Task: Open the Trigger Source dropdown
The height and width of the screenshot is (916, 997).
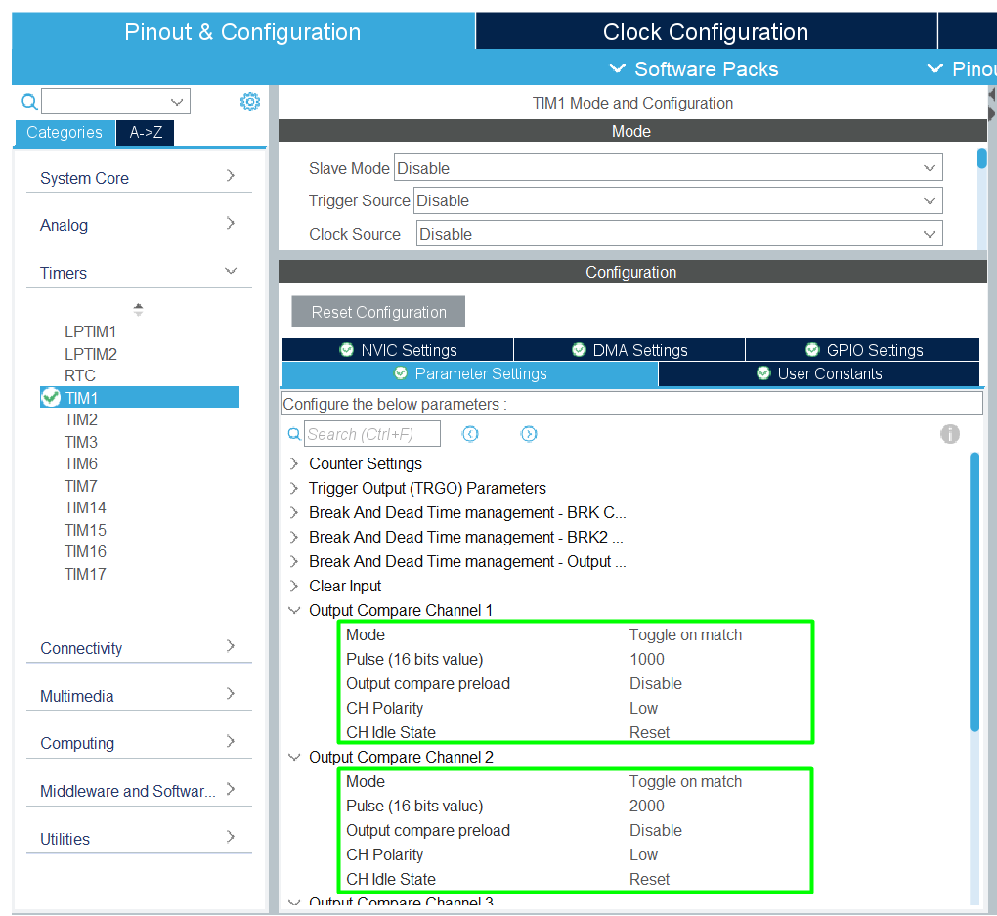Action: coord(677,201)
